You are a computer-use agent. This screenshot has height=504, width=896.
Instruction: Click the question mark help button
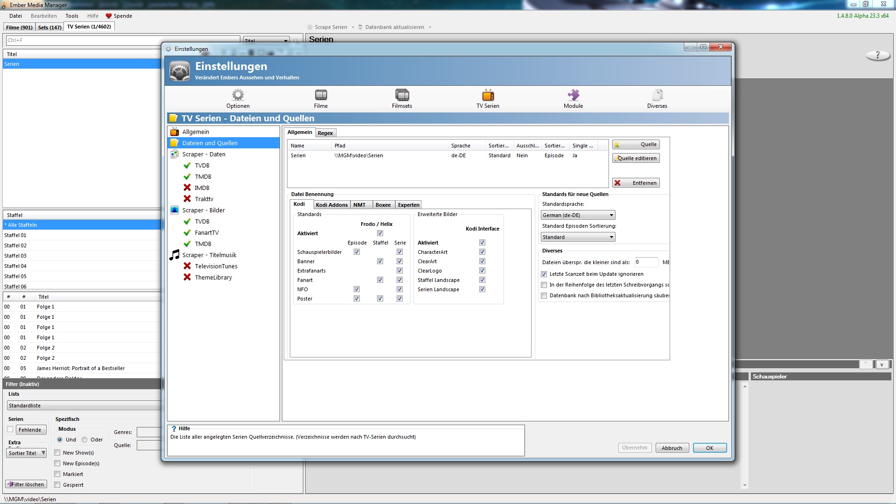pos(878,56)
